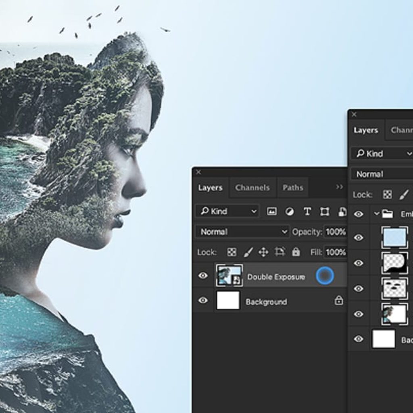The width and height of the screenshot is (413, 413).
Task: Open the Kind filter dropdown in right panel
Action: [x=382, y=153]
